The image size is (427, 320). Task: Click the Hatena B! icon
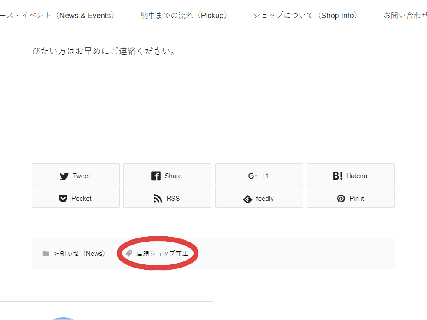point(338,176)
